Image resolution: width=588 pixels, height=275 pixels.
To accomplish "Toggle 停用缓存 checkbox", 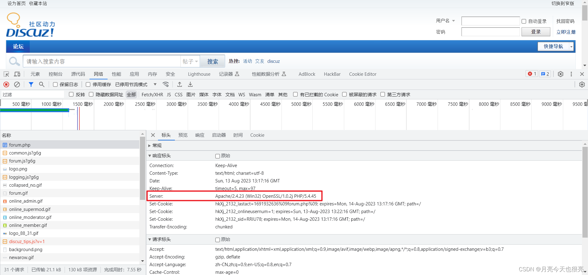I will point(88,84).
